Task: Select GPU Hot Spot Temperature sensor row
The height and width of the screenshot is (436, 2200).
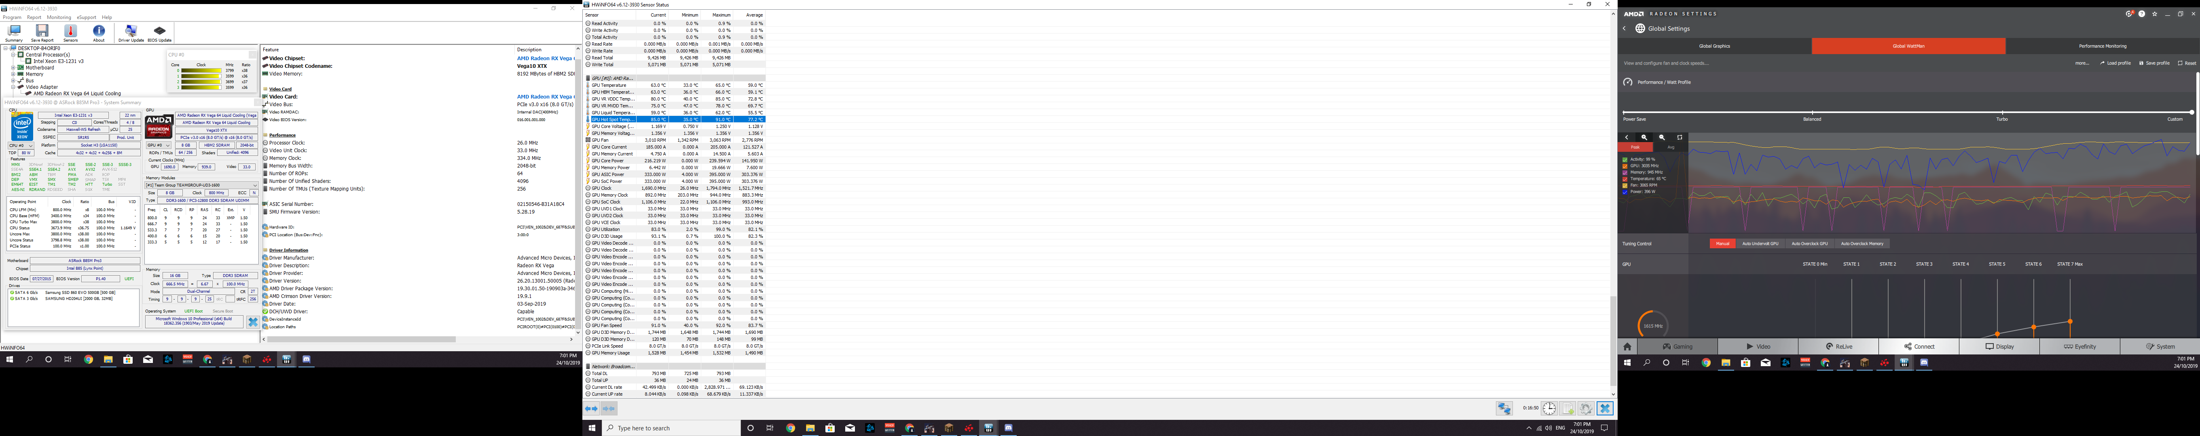Action: [x=675, y=119]
